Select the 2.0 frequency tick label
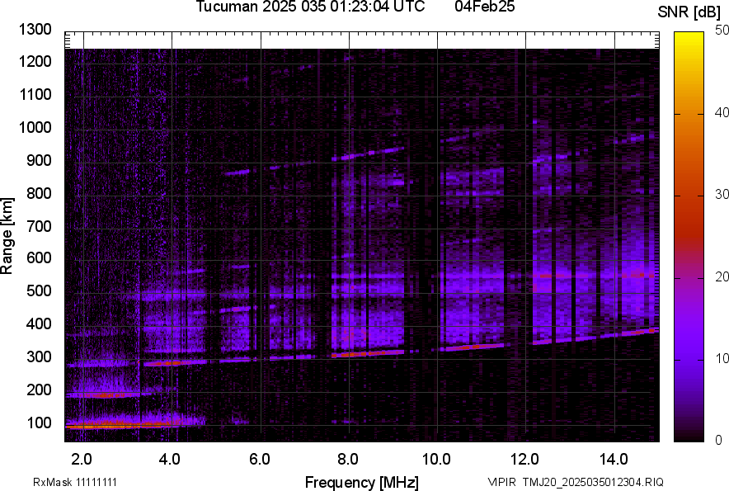Viewport: 729px width, 491px height. point(81,459)
